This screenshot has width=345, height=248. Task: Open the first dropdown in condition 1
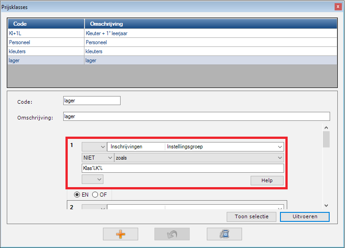click(x=94, y=147)
